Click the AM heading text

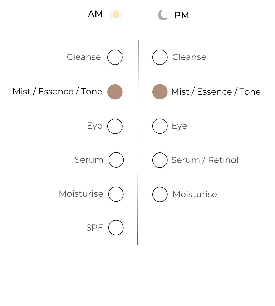(95, 14)
